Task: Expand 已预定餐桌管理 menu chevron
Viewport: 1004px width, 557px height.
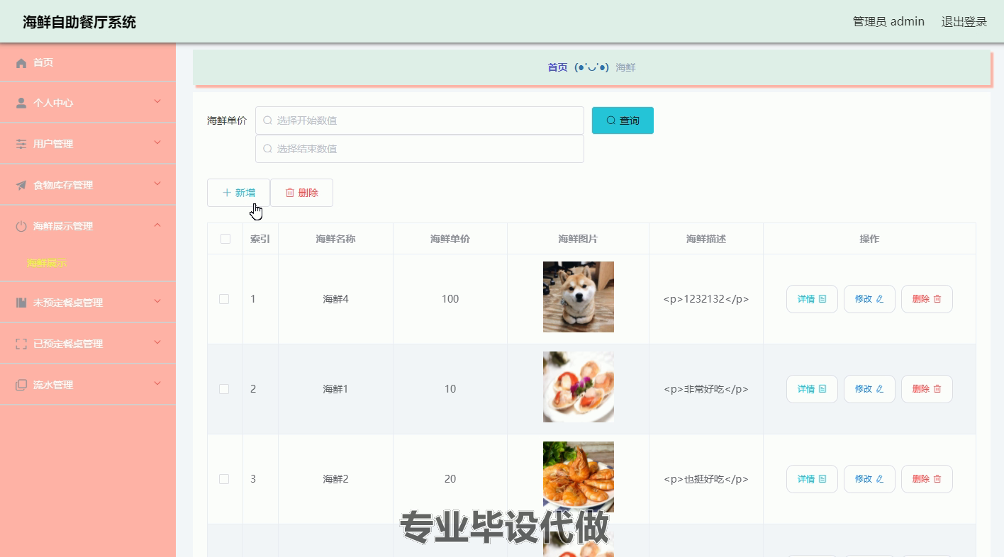Action: tap(157, 343)
